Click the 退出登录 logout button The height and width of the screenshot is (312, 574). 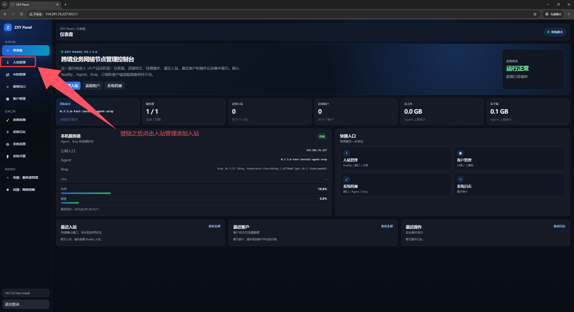(26, 304)
